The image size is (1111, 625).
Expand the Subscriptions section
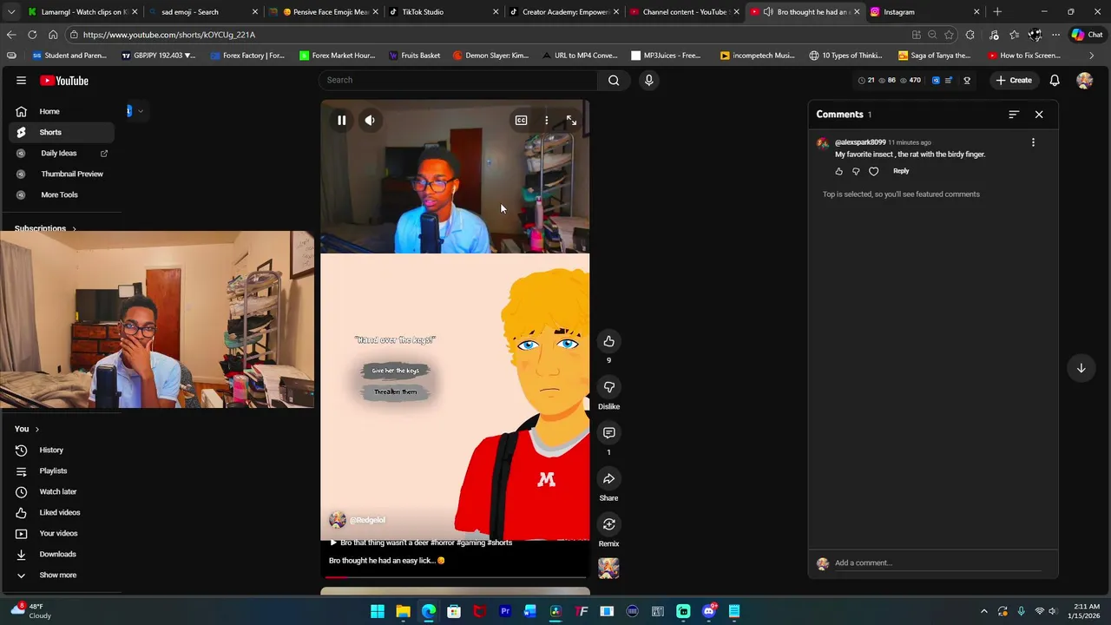click(45, 228)
